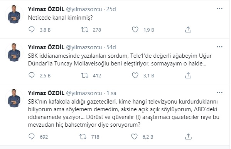Reply to the tweet with 692 comments
The width and height of the screenshot is (231, 149).
tap(31, 137)
